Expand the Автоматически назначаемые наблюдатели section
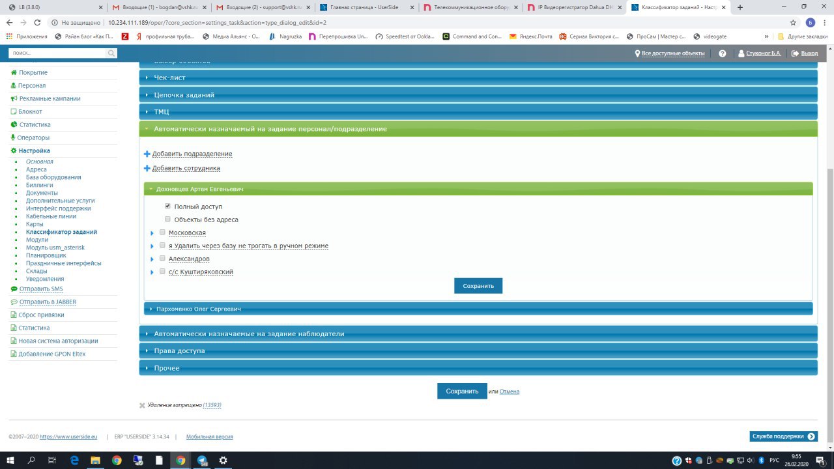 (x=478, y=334)
